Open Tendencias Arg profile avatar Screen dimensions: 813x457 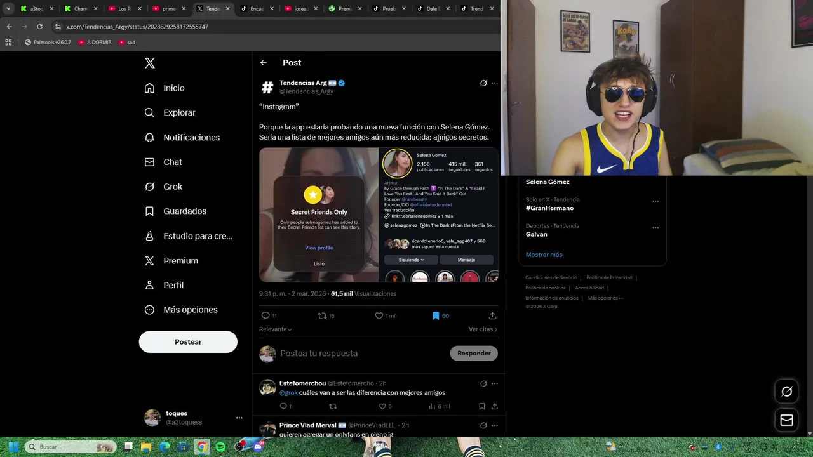(267, 87)
